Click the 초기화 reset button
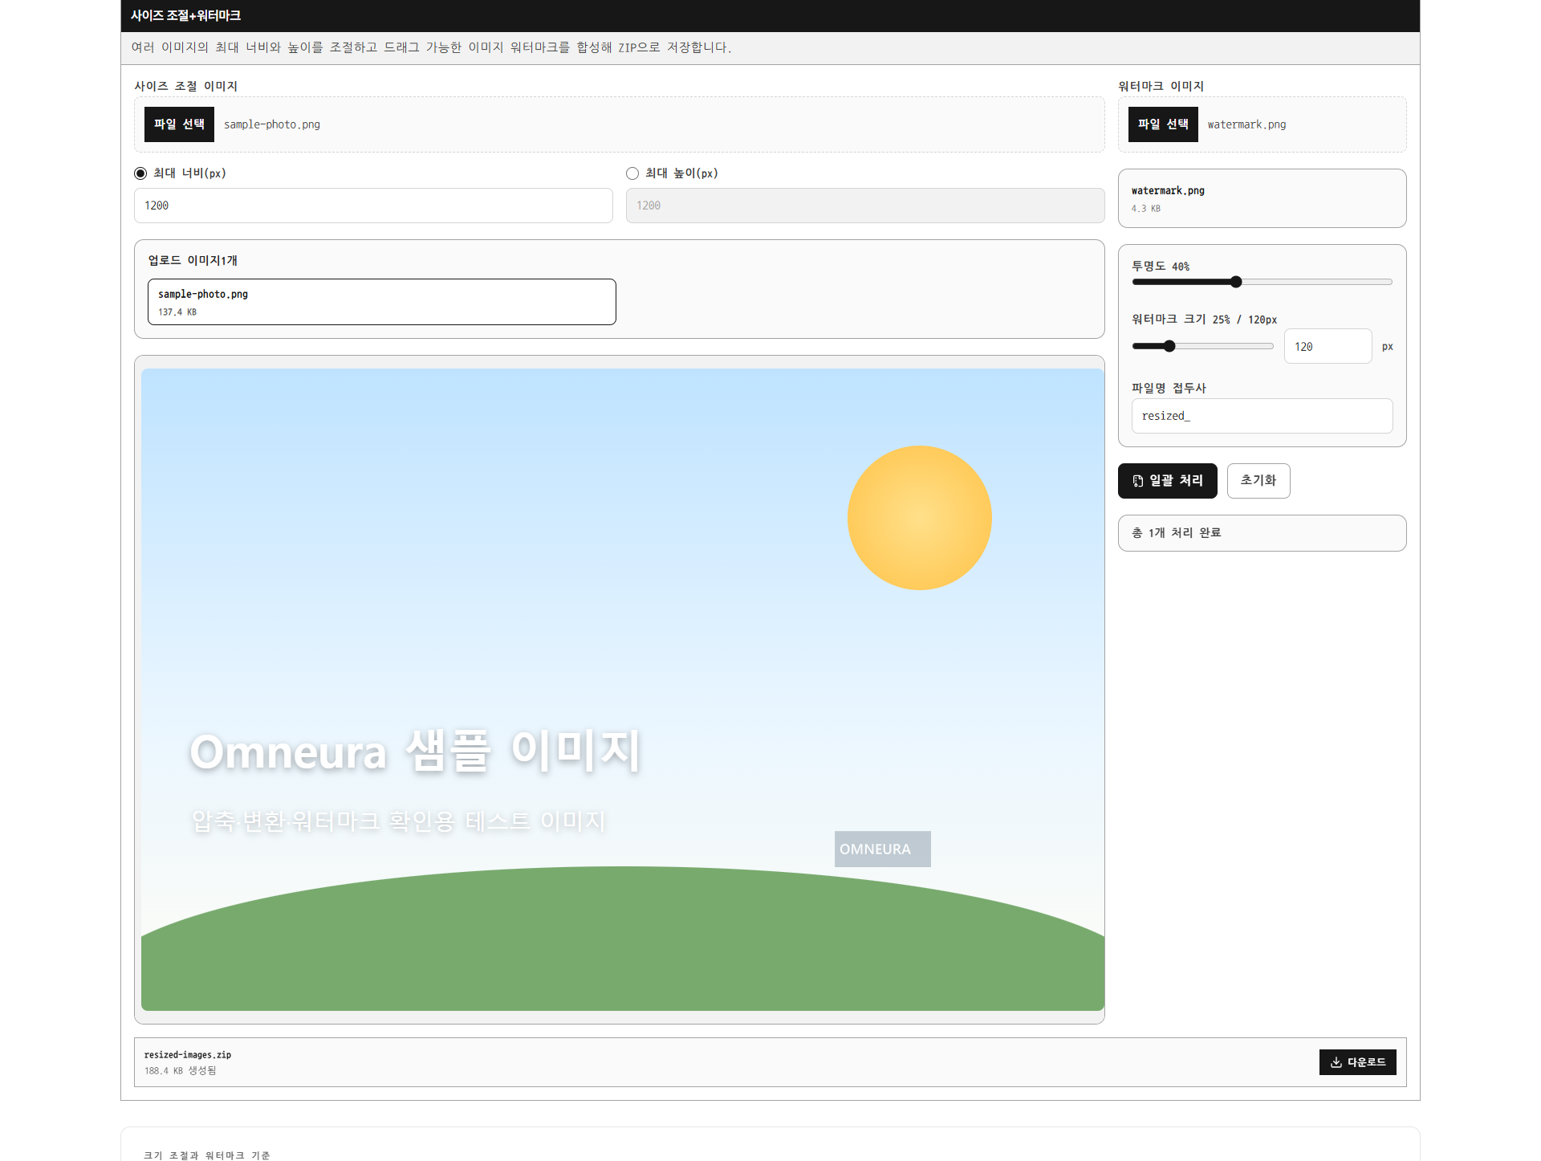Screen dimensions: 1541x1161 (x=1258, y=481)
